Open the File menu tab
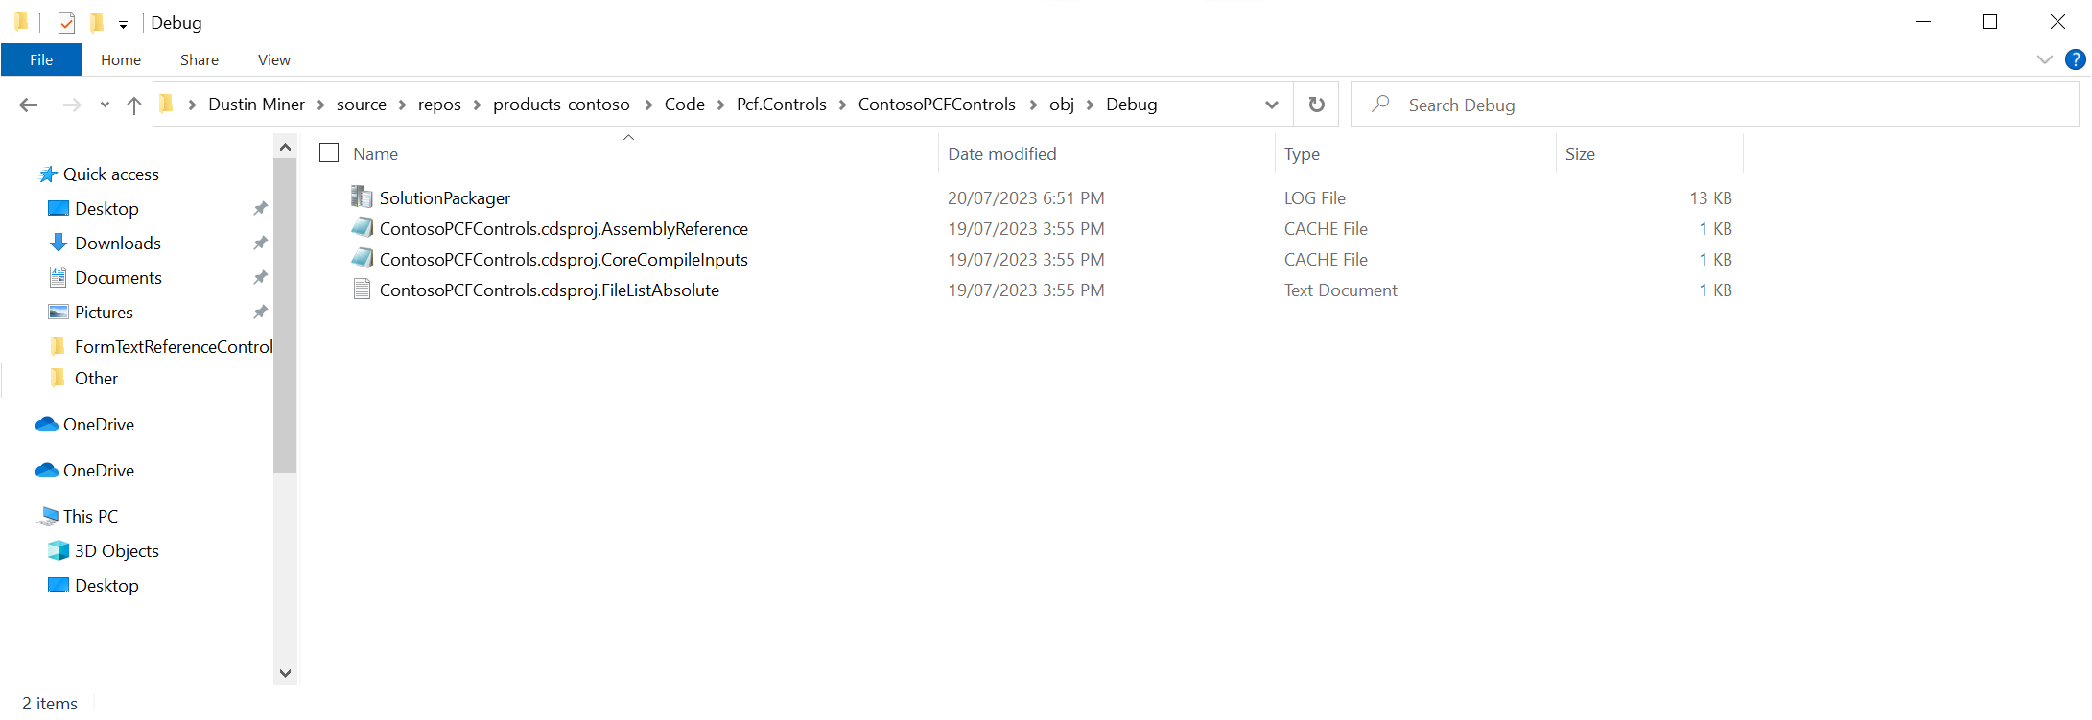Image resolution: width=2092 pixels, height=720 pixels. [x=41, y=59]
